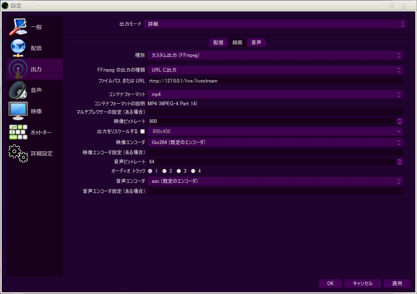Switch to the 配信 tab

218,43
